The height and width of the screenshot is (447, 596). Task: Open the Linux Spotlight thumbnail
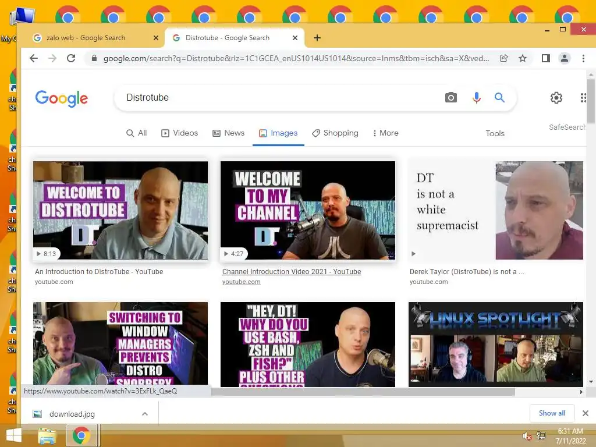point(496,345)
